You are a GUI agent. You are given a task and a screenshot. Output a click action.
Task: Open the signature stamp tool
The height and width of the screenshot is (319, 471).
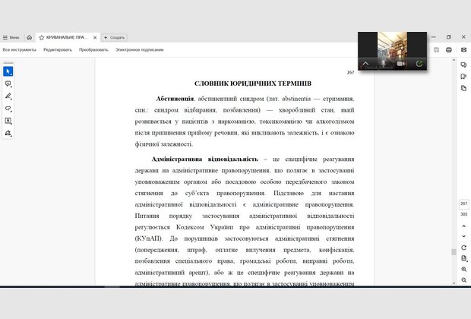pyautogui.click(x=8, y=132)
